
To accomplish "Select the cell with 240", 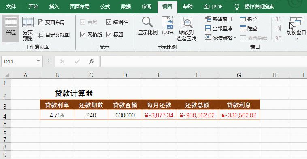I will tap(91, 115).
